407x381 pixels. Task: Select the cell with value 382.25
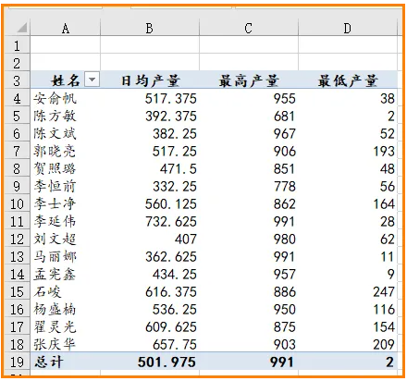(150, 133)
